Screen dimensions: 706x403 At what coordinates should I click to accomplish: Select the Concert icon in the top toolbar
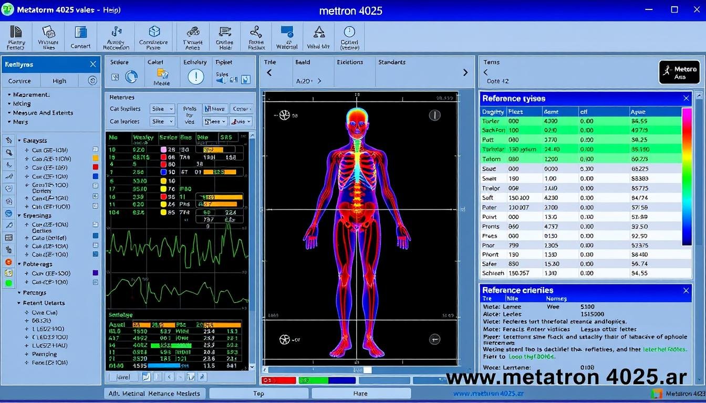click(x=80, y=37)
